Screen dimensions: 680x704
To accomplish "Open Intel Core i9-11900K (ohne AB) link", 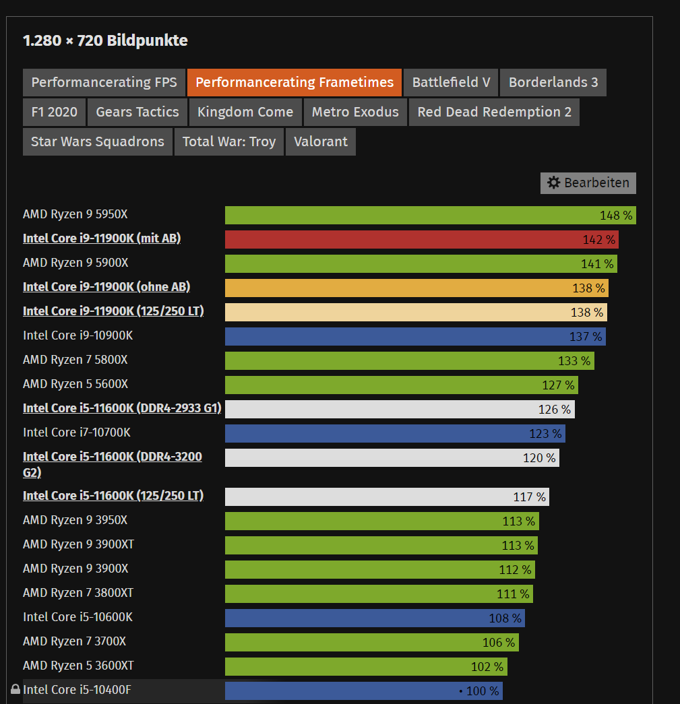I will click(106, 286).
